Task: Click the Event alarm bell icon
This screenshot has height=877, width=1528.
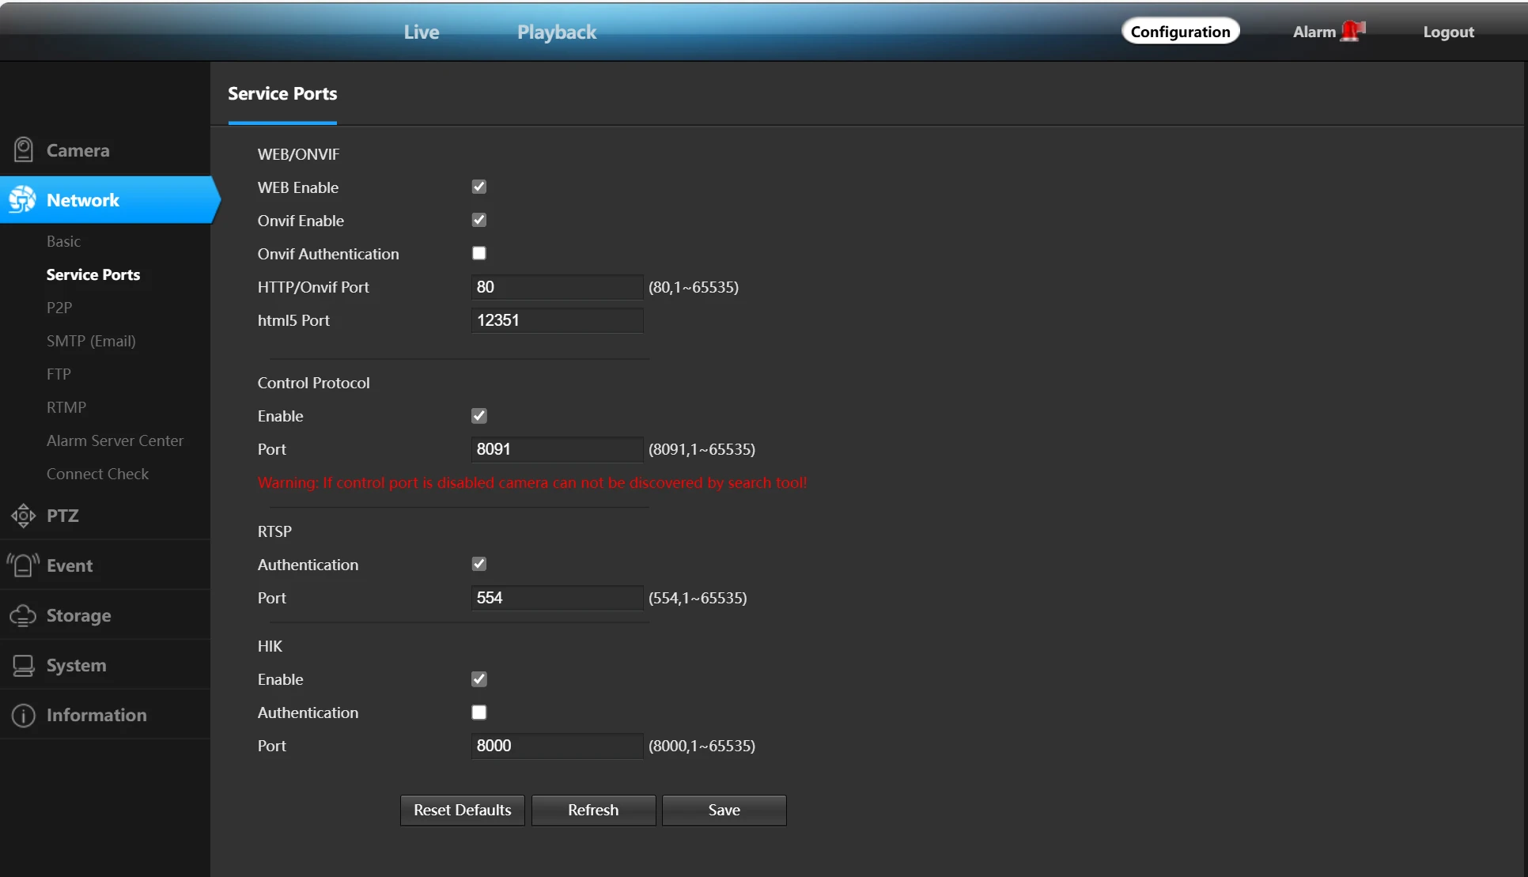Action: click(24, 565)
